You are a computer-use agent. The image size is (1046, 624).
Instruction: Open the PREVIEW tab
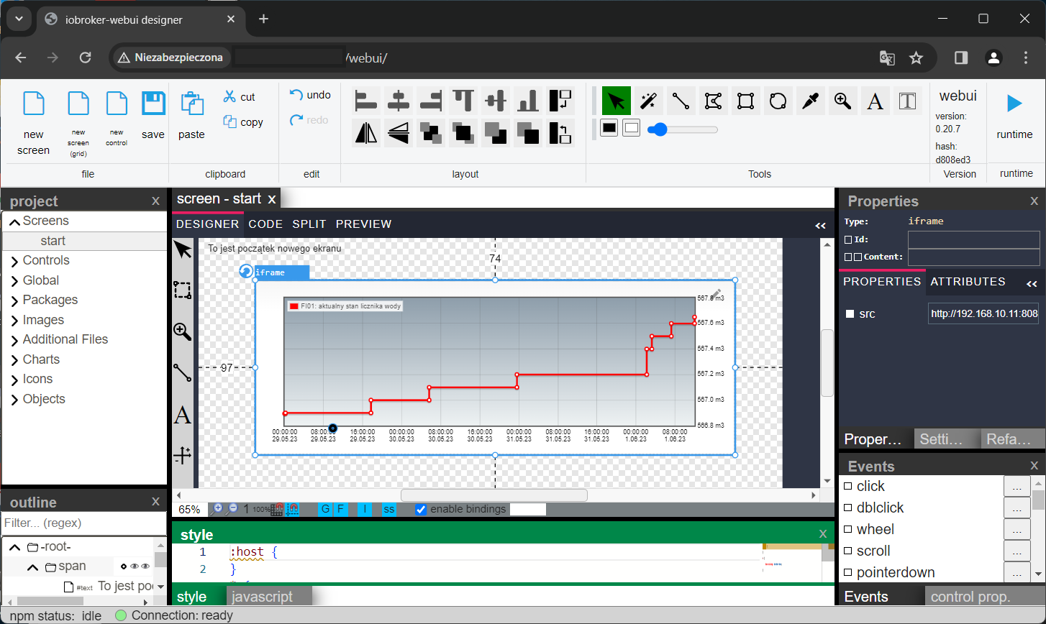363,224
